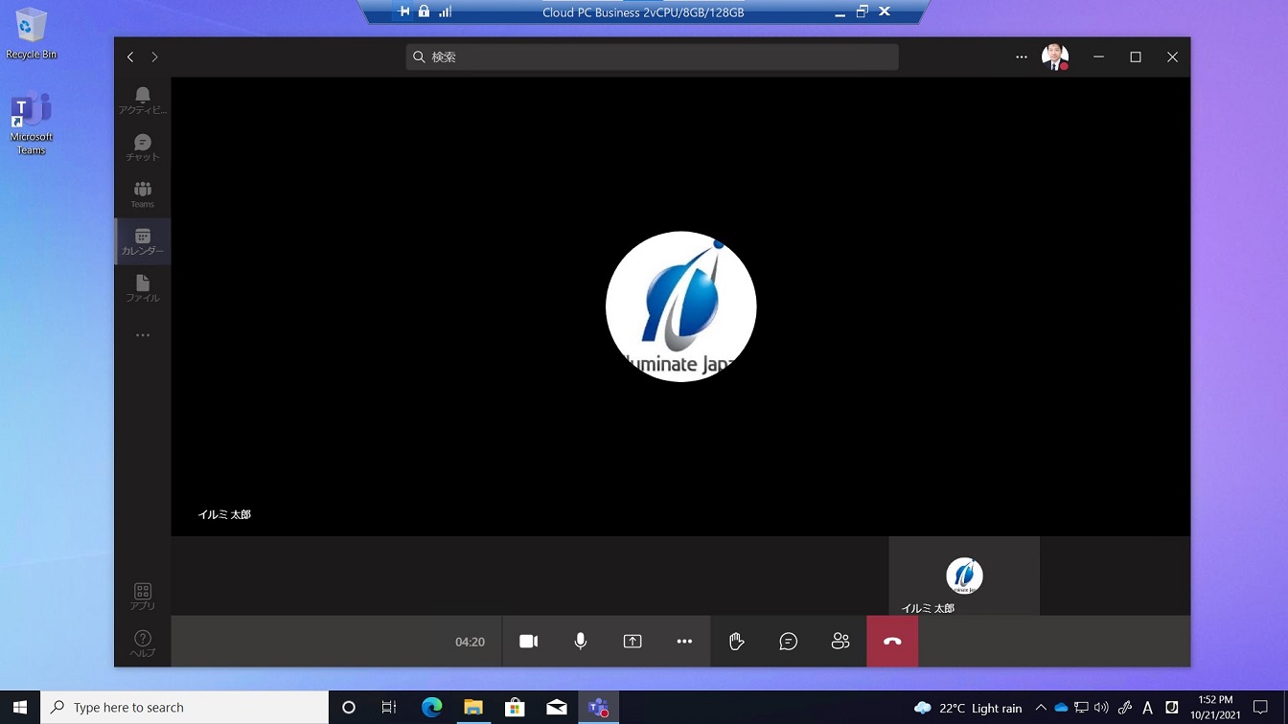Raise your hand in the meeting
The width and height of the screenshot is (1288, 724).
736,642
